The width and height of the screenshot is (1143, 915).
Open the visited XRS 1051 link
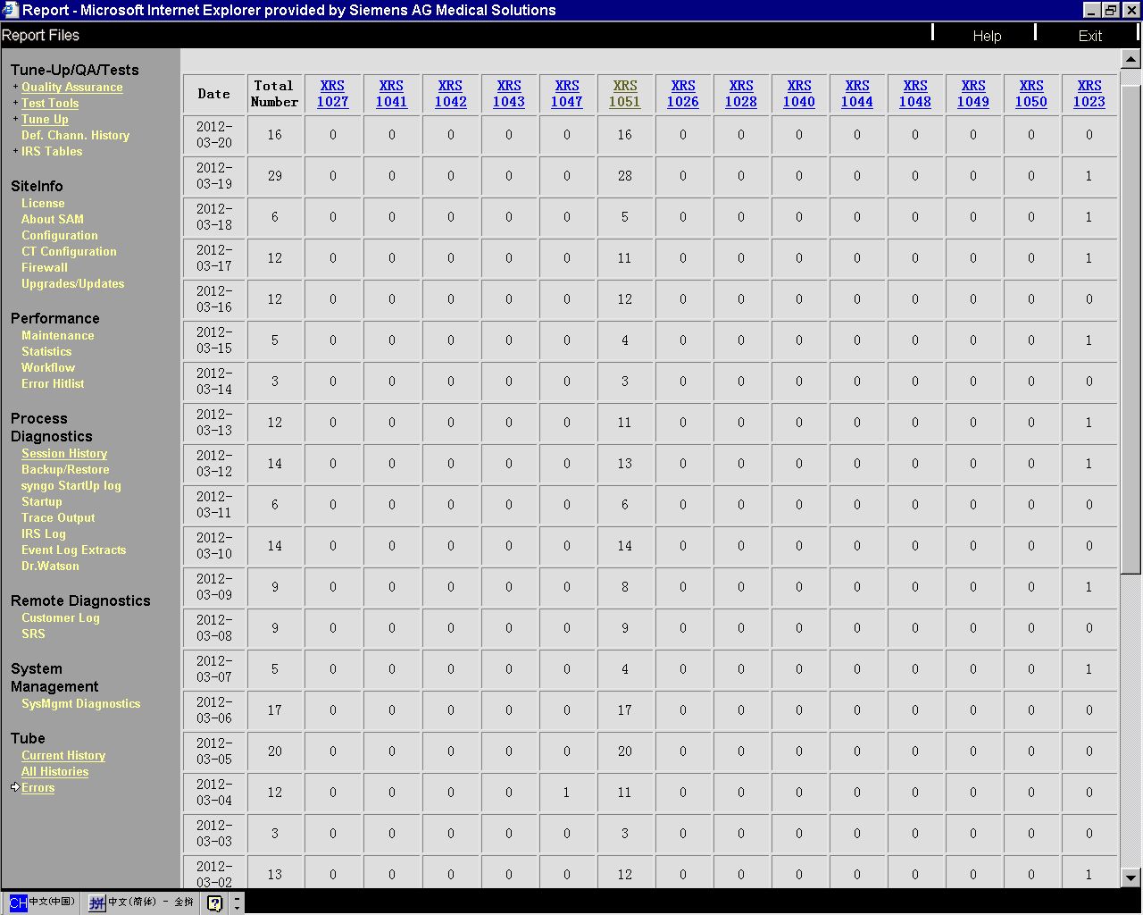click(x=625, y=94)
